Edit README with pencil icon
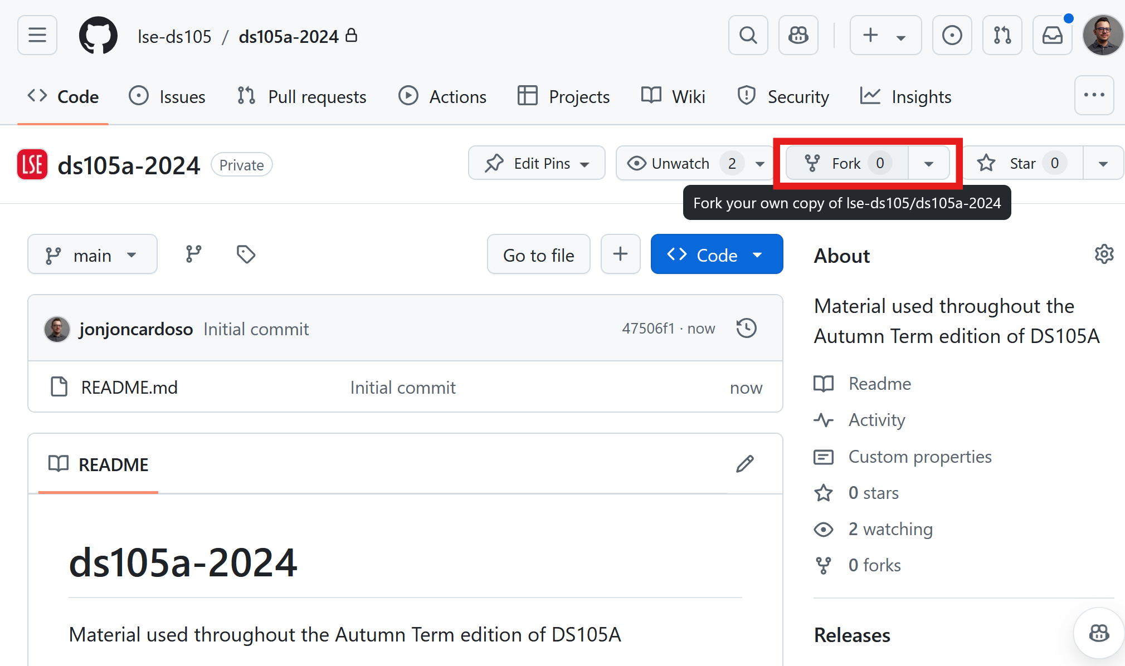This screenshot has width=1125, height=666. (745, 464)
